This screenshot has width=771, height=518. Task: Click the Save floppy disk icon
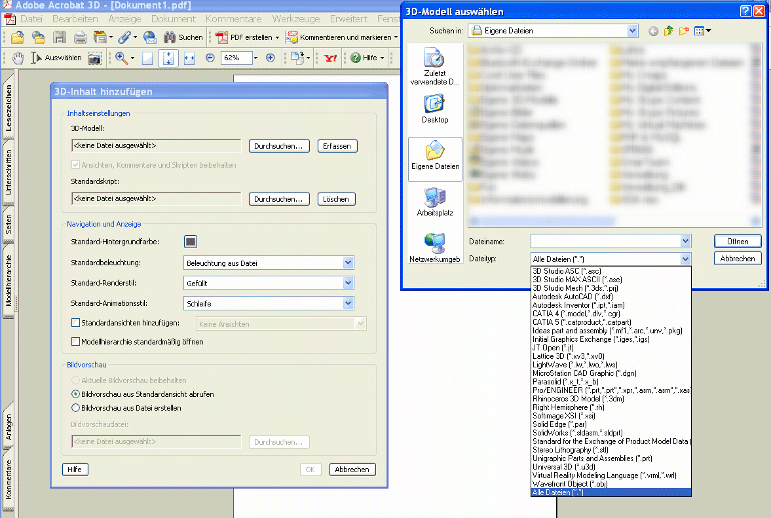60,37
